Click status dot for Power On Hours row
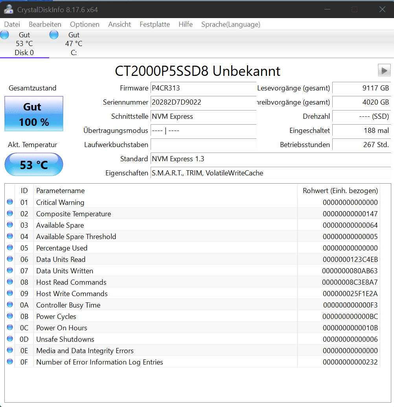This screenshot has height=407, width=394. point(10,327)
